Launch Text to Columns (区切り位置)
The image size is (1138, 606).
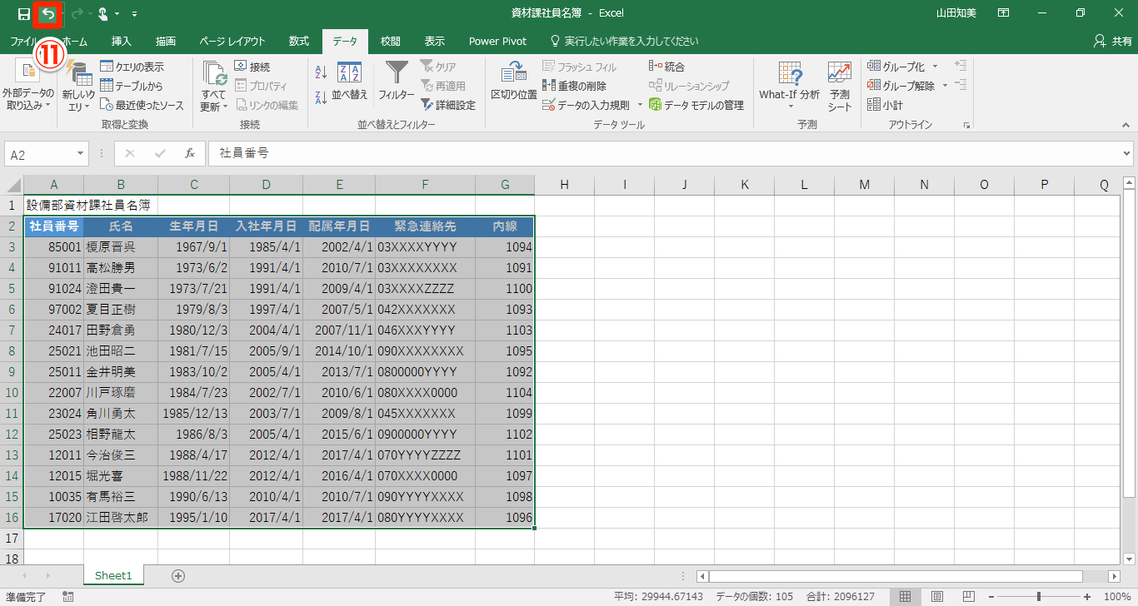(x=513, y=81)
